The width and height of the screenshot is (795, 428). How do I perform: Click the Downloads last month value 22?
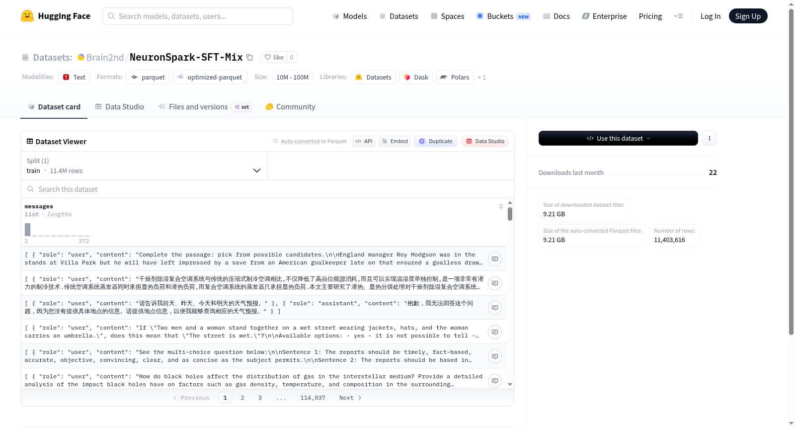pos(713,172)
